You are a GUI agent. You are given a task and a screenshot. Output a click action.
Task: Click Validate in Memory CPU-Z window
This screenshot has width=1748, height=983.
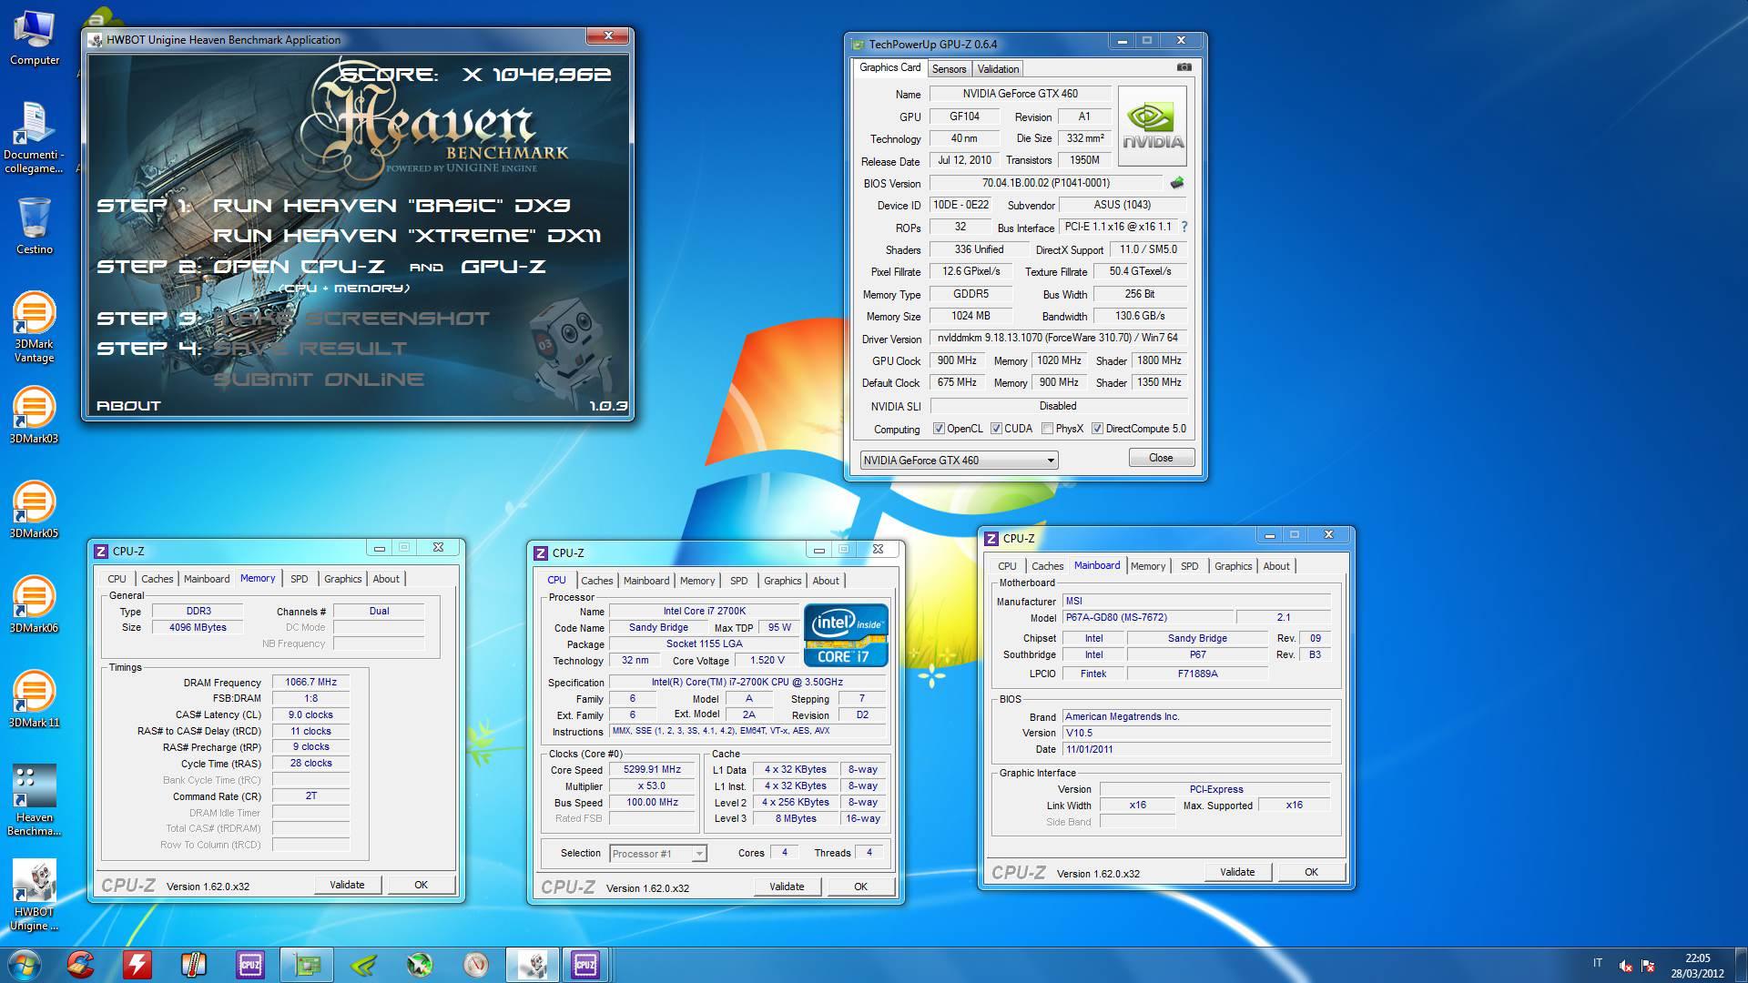[347, 885]
